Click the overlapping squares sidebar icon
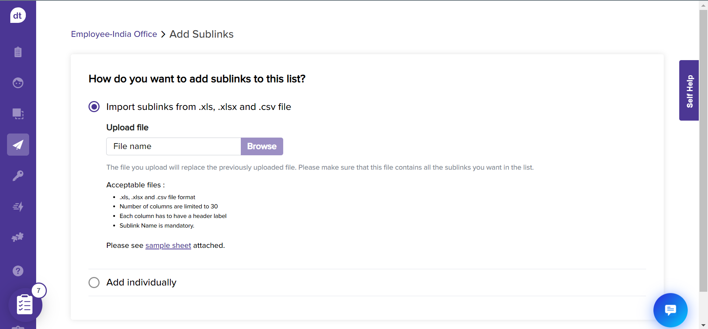708x329 pixels. (18, 114)
